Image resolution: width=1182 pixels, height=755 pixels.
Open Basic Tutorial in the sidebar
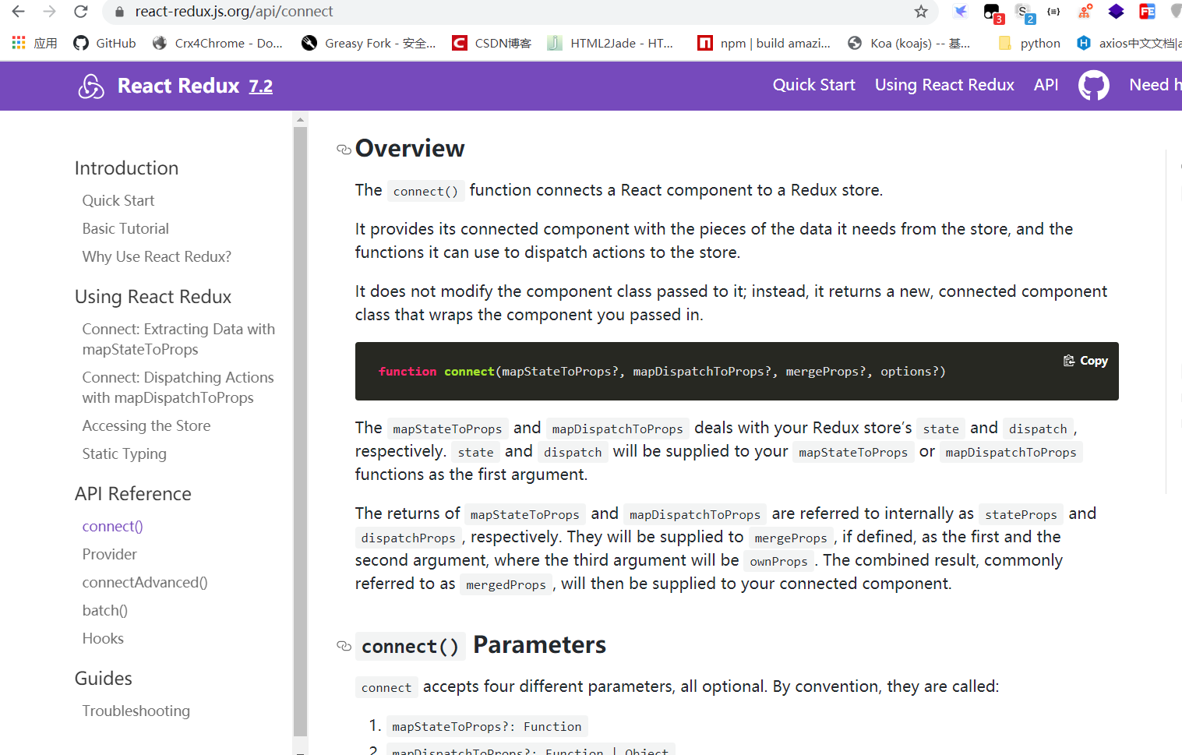click(125, 228)
